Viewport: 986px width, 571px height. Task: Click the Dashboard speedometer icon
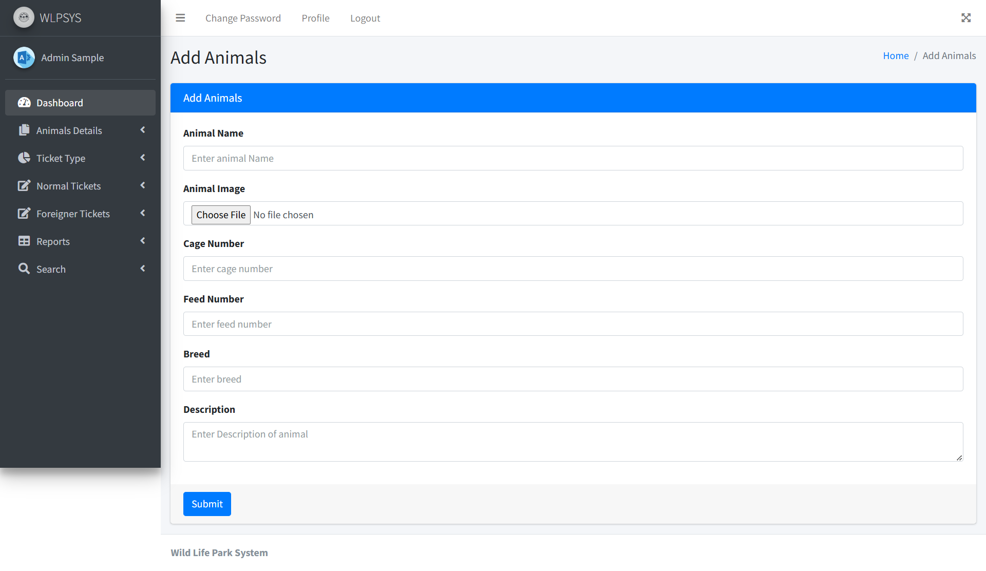[x=24, y=103]
